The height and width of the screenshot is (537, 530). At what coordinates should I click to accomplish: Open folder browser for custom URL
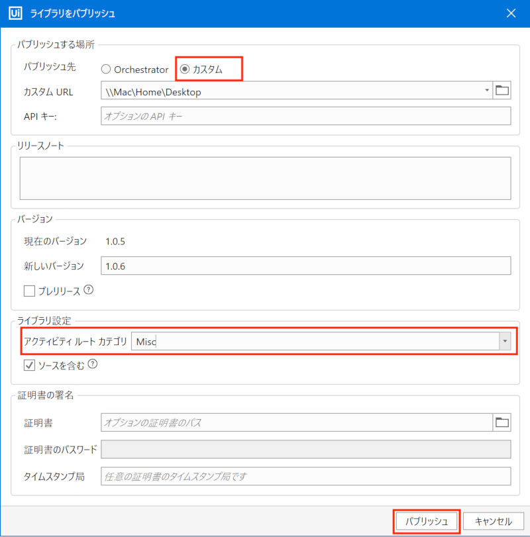click(502, 91)
